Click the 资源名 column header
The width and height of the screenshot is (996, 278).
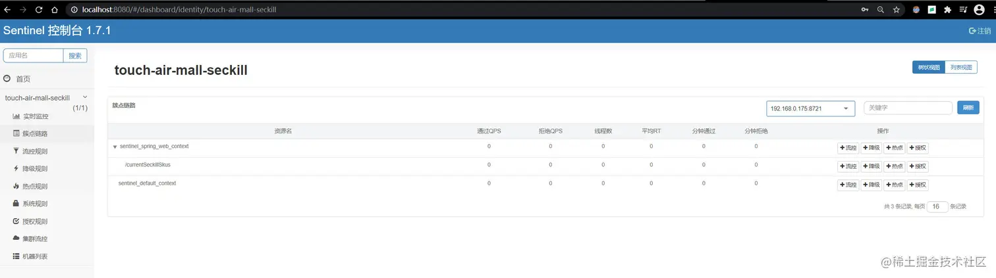coord(283,131)
